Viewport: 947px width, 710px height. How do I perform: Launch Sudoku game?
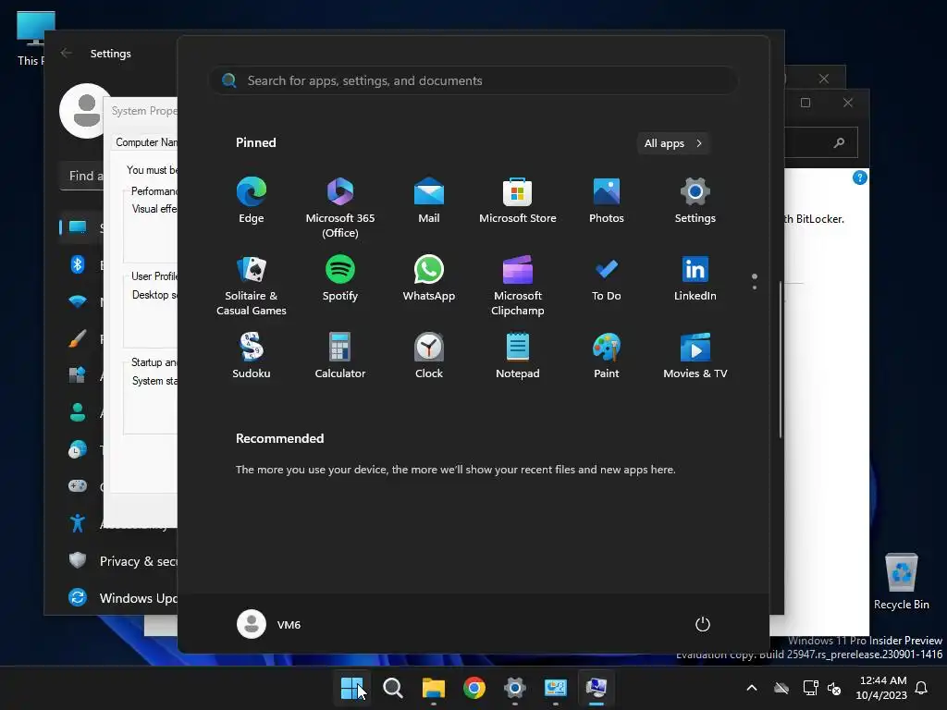pyautogui.click(x=252, y=356)
